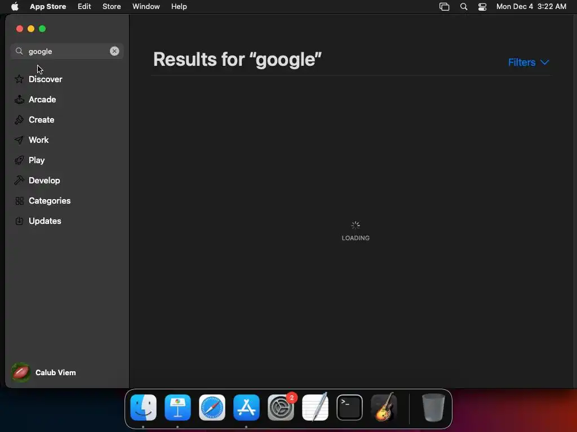Close the App Store window
Image resolution: width=577 pixels, height=432 pixels.
click(x=20, y=29)
